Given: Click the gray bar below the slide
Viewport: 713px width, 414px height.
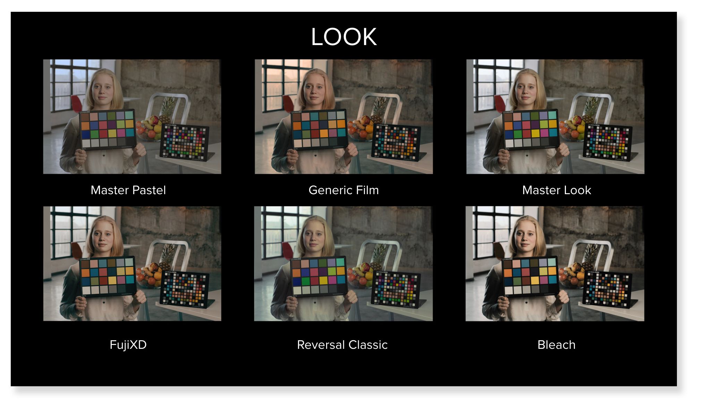Looking at the screenshot, I should (347, 394).
